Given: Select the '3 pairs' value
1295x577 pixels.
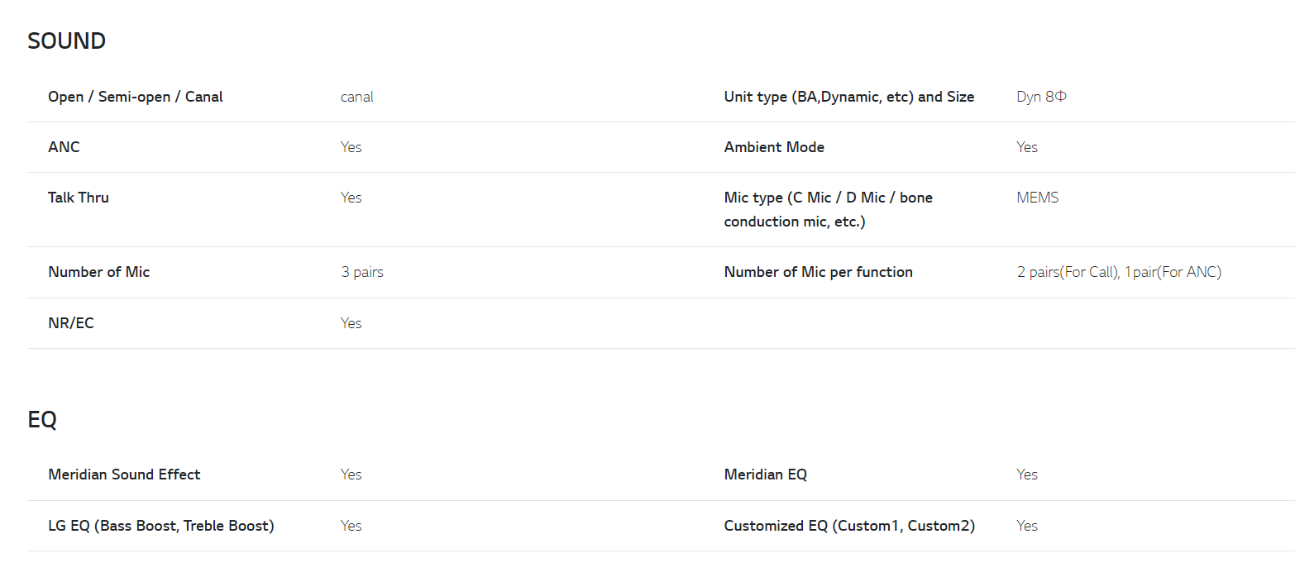Looking at the screenshot, I should [x=361, y=272].
